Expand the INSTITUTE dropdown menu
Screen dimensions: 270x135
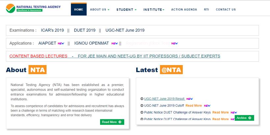coord(154,10)
